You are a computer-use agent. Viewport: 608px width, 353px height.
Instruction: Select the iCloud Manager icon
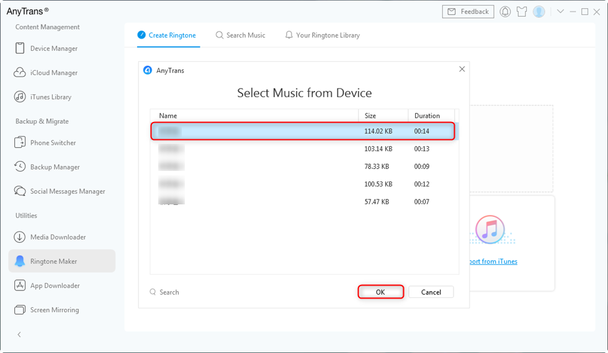[x=19, y=72]
